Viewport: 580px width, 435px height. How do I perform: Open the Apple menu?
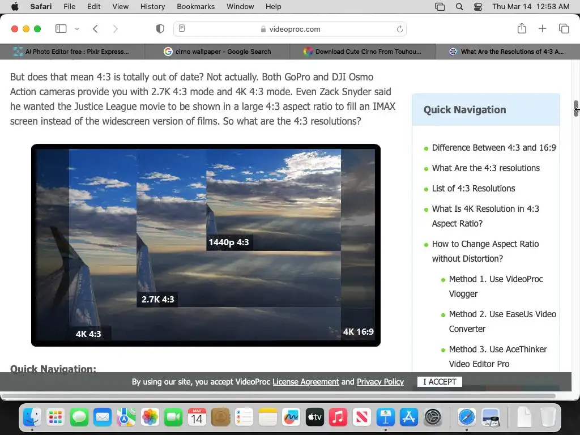[x=15, y=7]
